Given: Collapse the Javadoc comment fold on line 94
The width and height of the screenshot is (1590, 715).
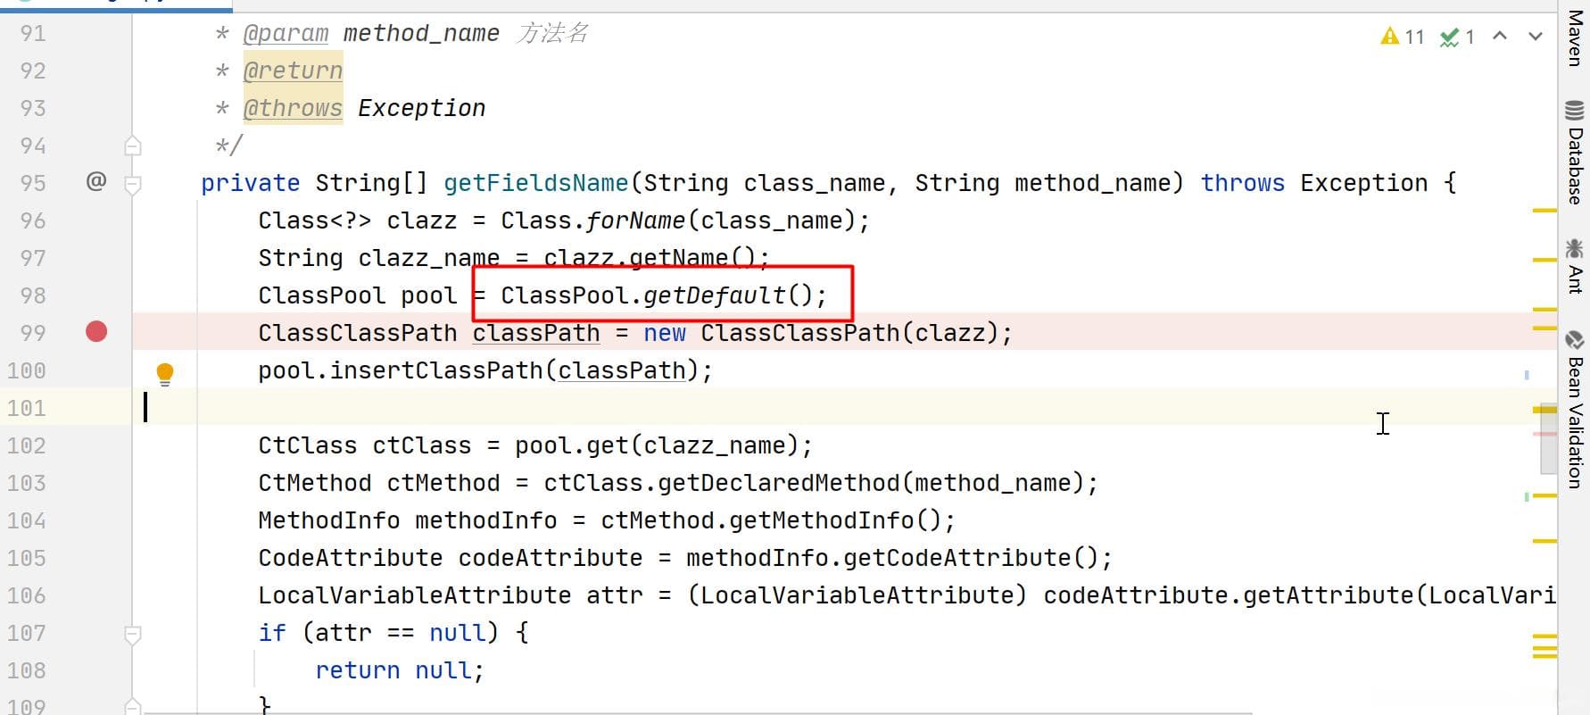Looking at the screenshot, I should [x=133, y=145].
